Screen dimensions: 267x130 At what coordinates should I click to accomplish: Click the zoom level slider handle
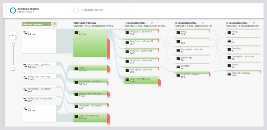(13, 65)
